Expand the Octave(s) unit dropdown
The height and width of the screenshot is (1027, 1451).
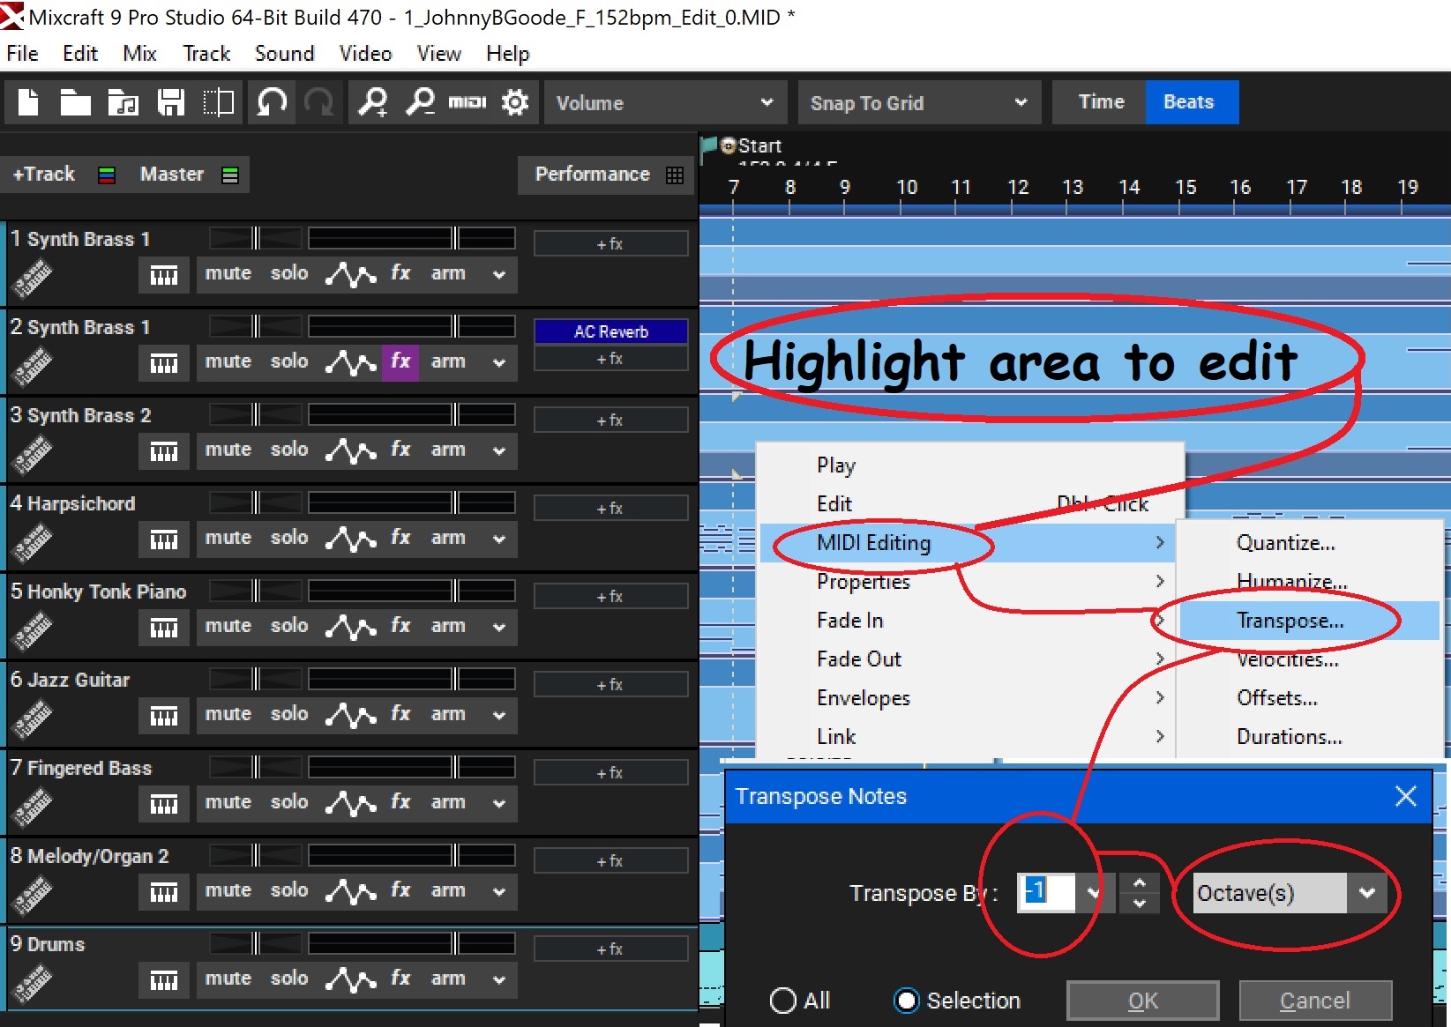point(1366,893)
